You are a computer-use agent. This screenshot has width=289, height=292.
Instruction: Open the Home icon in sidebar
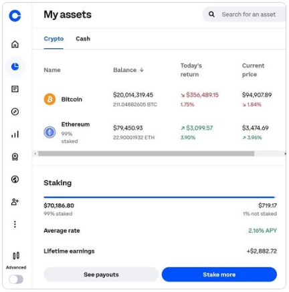(15, 44)
